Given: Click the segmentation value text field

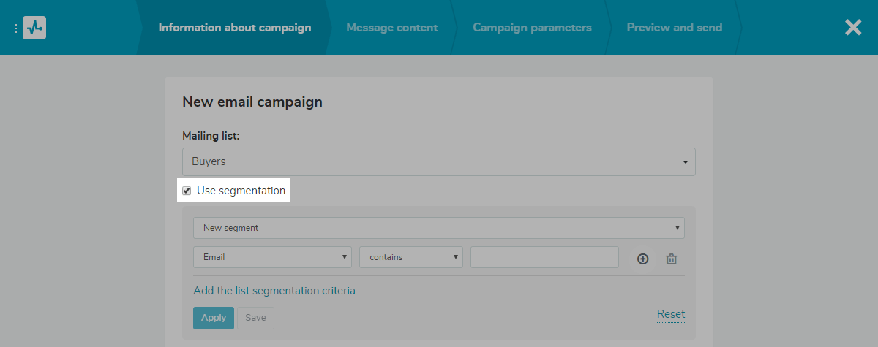Looking at the screenshot, I should coord(544,257).
